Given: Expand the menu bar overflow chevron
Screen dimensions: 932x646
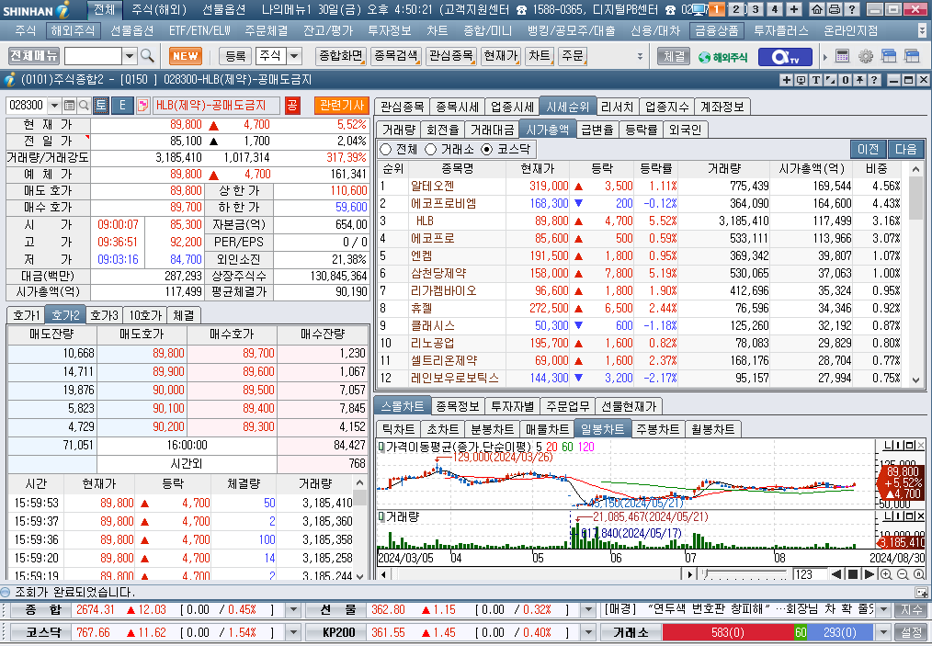Looking at the screenshot, I should click(x=921, y=30).
